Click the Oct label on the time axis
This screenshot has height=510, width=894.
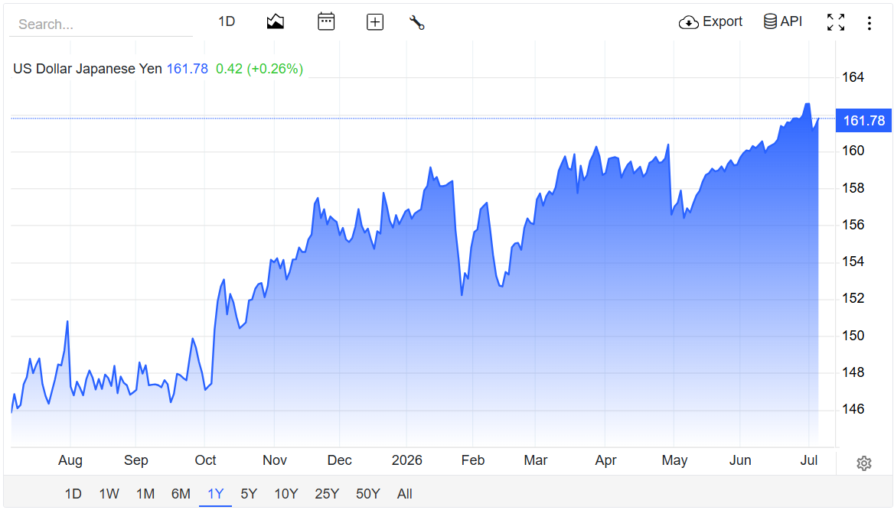tap(205, 460)
